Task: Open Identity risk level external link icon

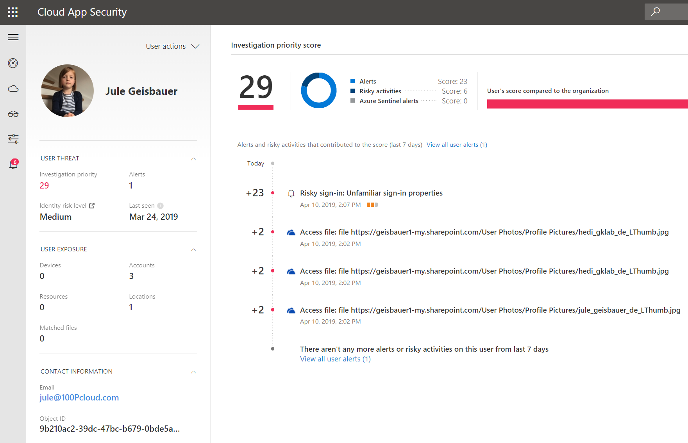Action: pos(92,206)
